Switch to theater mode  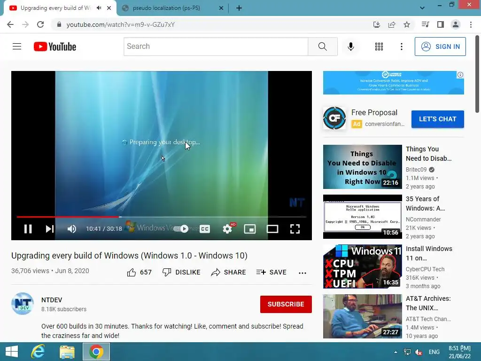(272, 229)
